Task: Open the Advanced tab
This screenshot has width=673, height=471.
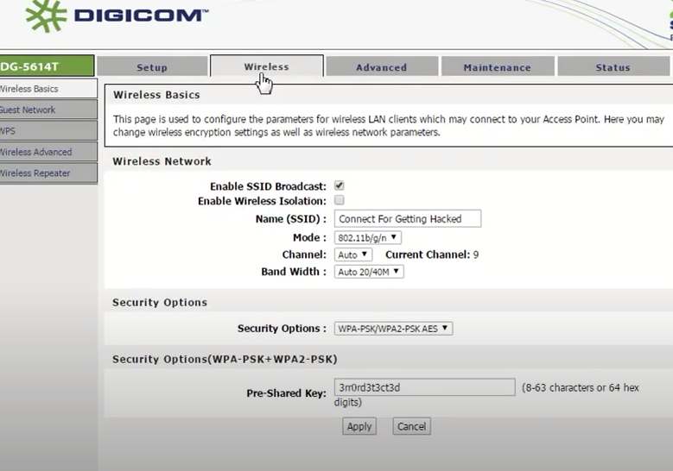Action: tap(381, 67)
